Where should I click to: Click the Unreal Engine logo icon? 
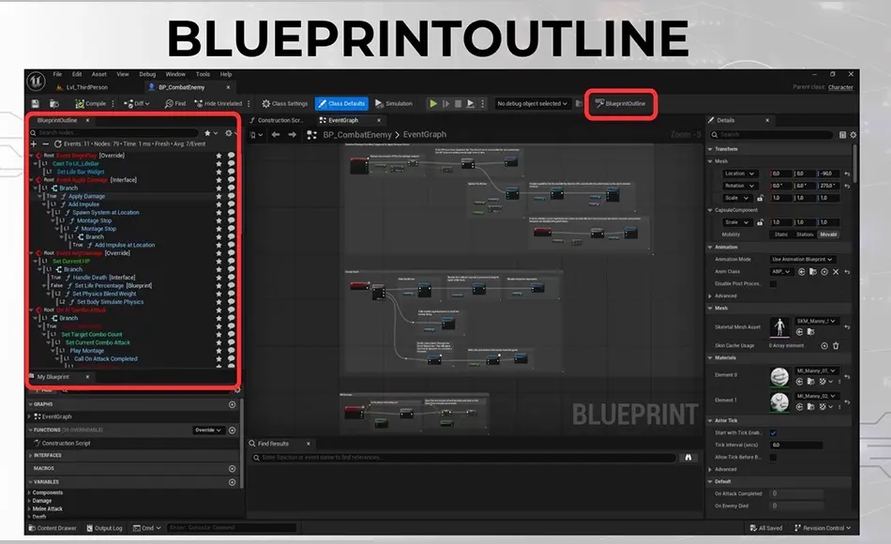coord(36,82)
